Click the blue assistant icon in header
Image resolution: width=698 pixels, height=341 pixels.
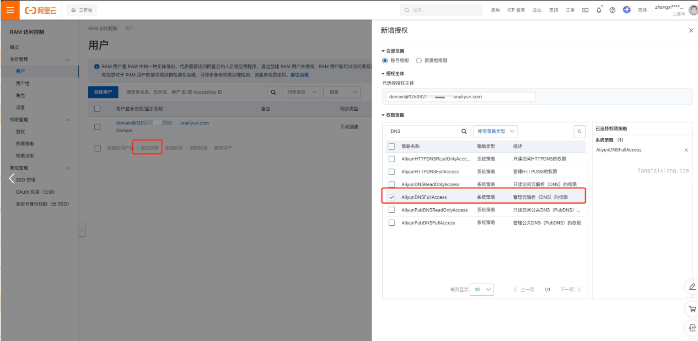[627, 10]
